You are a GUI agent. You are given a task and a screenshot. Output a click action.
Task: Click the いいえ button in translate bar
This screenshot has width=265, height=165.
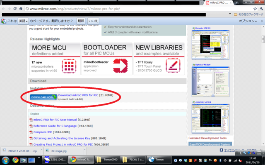tap(93, 21)
